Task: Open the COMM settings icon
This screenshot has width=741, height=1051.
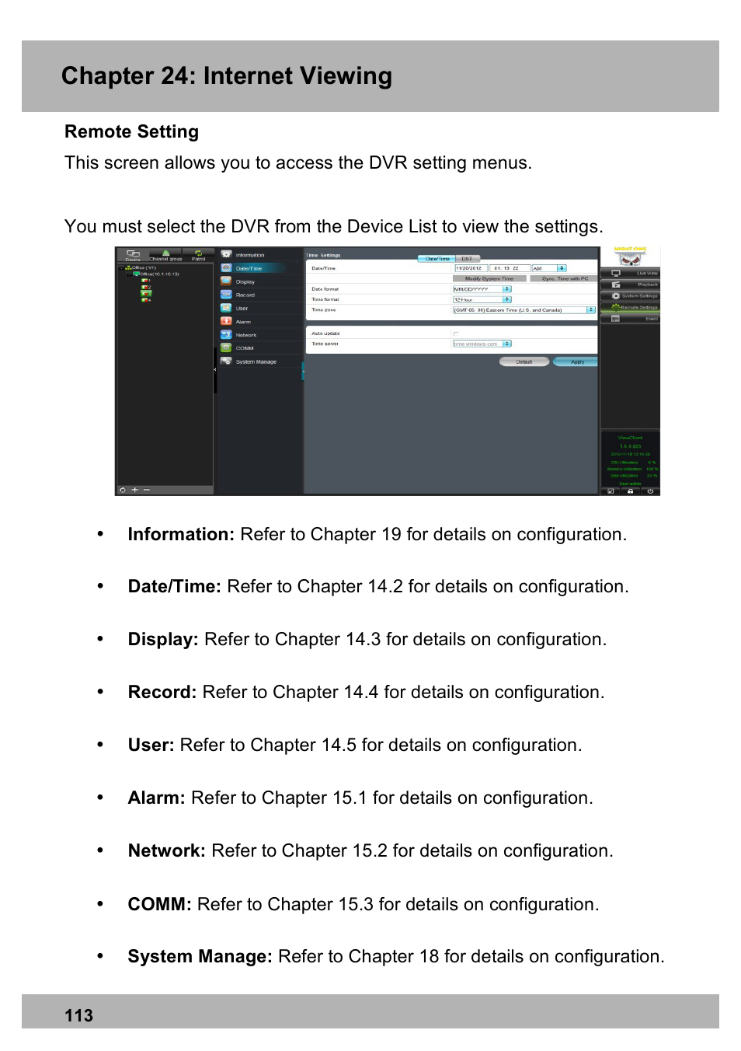Action: coord(226,347)
